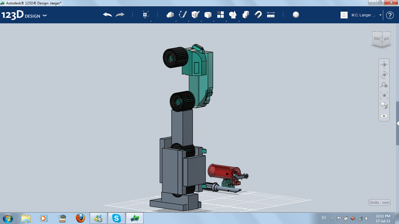Open the Modify tool
Screen dimensions: 399x224
click(208, 15)
